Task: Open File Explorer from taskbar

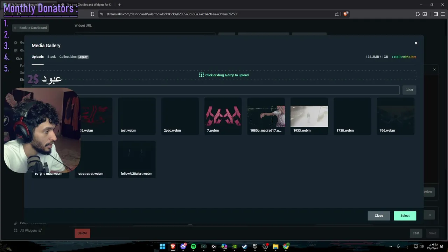Action: coord(275,246)
